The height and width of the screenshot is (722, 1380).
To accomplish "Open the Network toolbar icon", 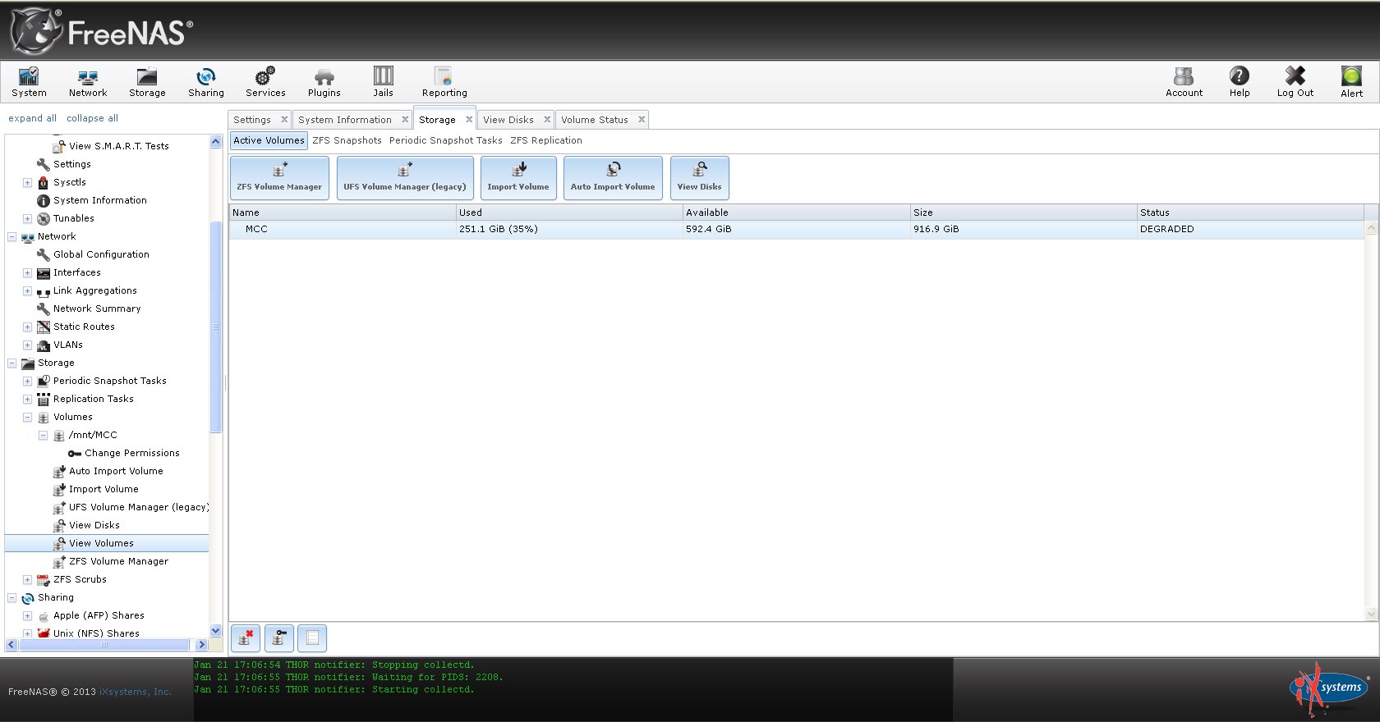I will click(x=88, y=82).
